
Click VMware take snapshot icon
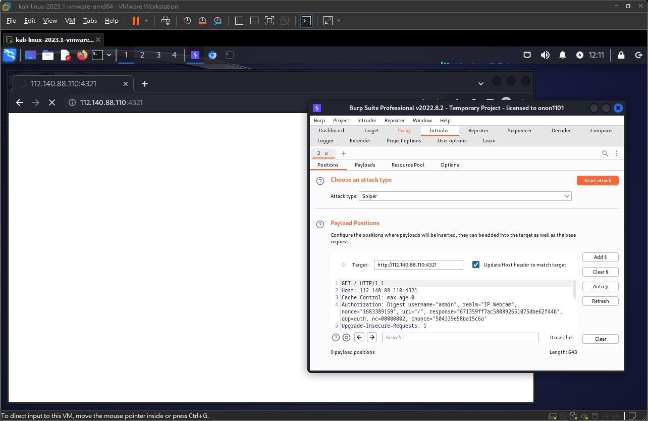coord(187,21)
